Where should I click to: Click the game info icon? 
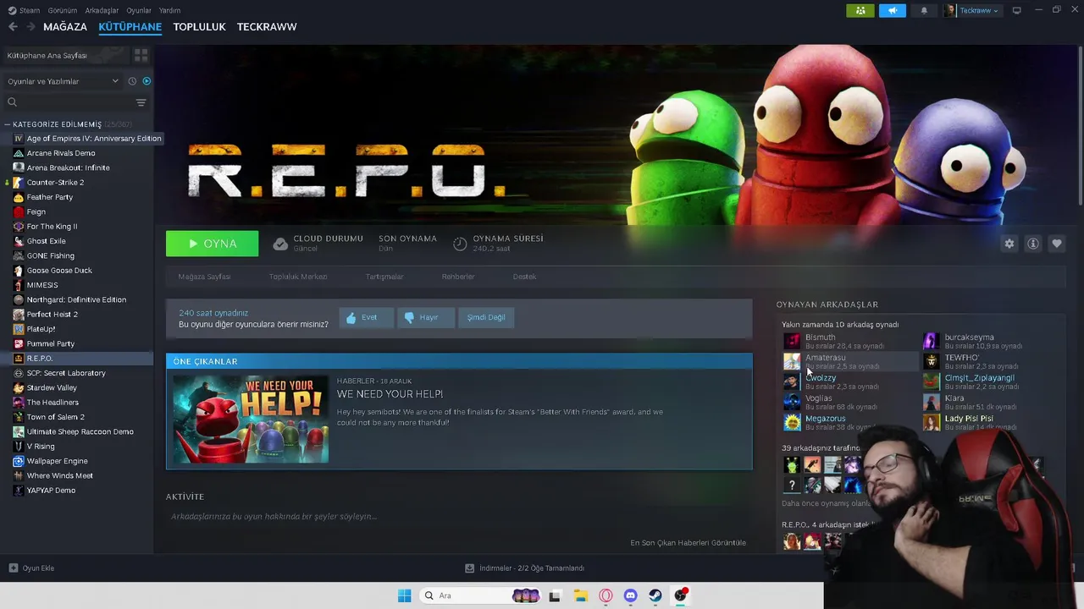click(1032, 244)
